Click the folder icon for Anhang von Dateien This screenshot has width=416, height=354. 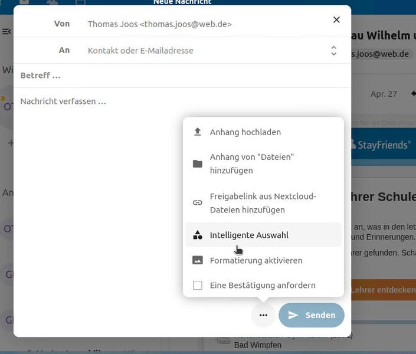[x=198, y=164]
